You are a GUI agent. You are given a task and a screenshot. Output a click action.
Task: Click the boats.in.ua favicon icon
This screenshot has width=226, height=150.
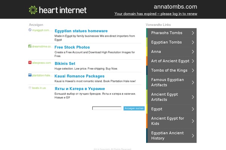[x=30, y=88]
